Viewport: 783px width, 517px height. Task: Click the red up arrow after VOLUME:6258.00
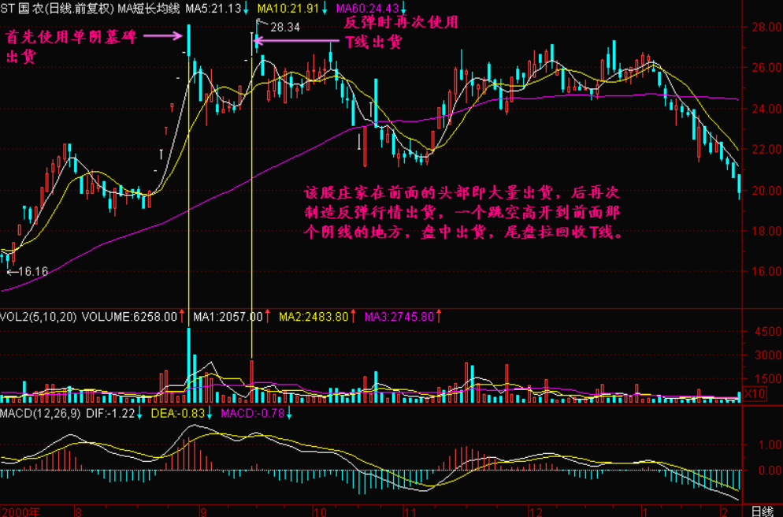point(182,317)
